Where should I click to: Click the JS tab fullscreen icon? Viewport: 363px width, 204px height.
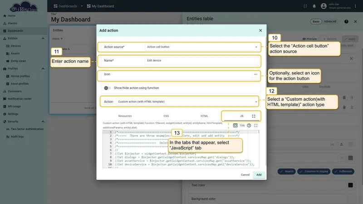pos(254,116)
